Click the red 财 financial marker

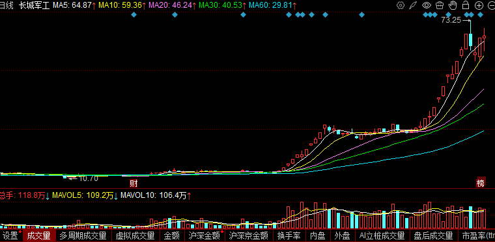(134, 184)
